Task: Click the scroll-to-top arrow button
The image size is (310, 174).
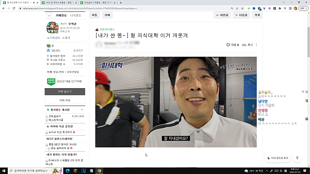Action: (x=297, y=158)
